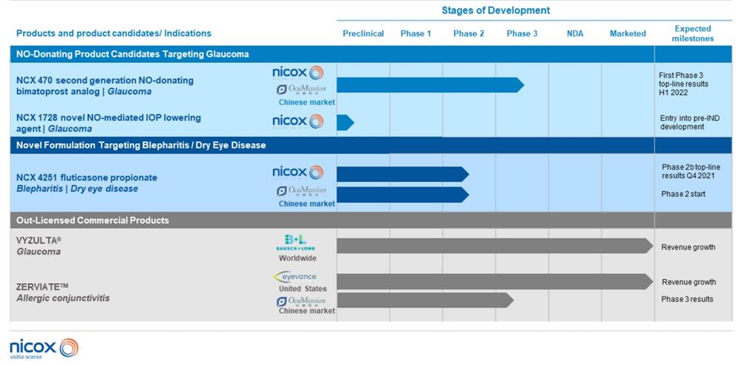Click the ZERVIATE United States marketed bar
Viewport: 742px width, 365px height.
coord(494,281)
